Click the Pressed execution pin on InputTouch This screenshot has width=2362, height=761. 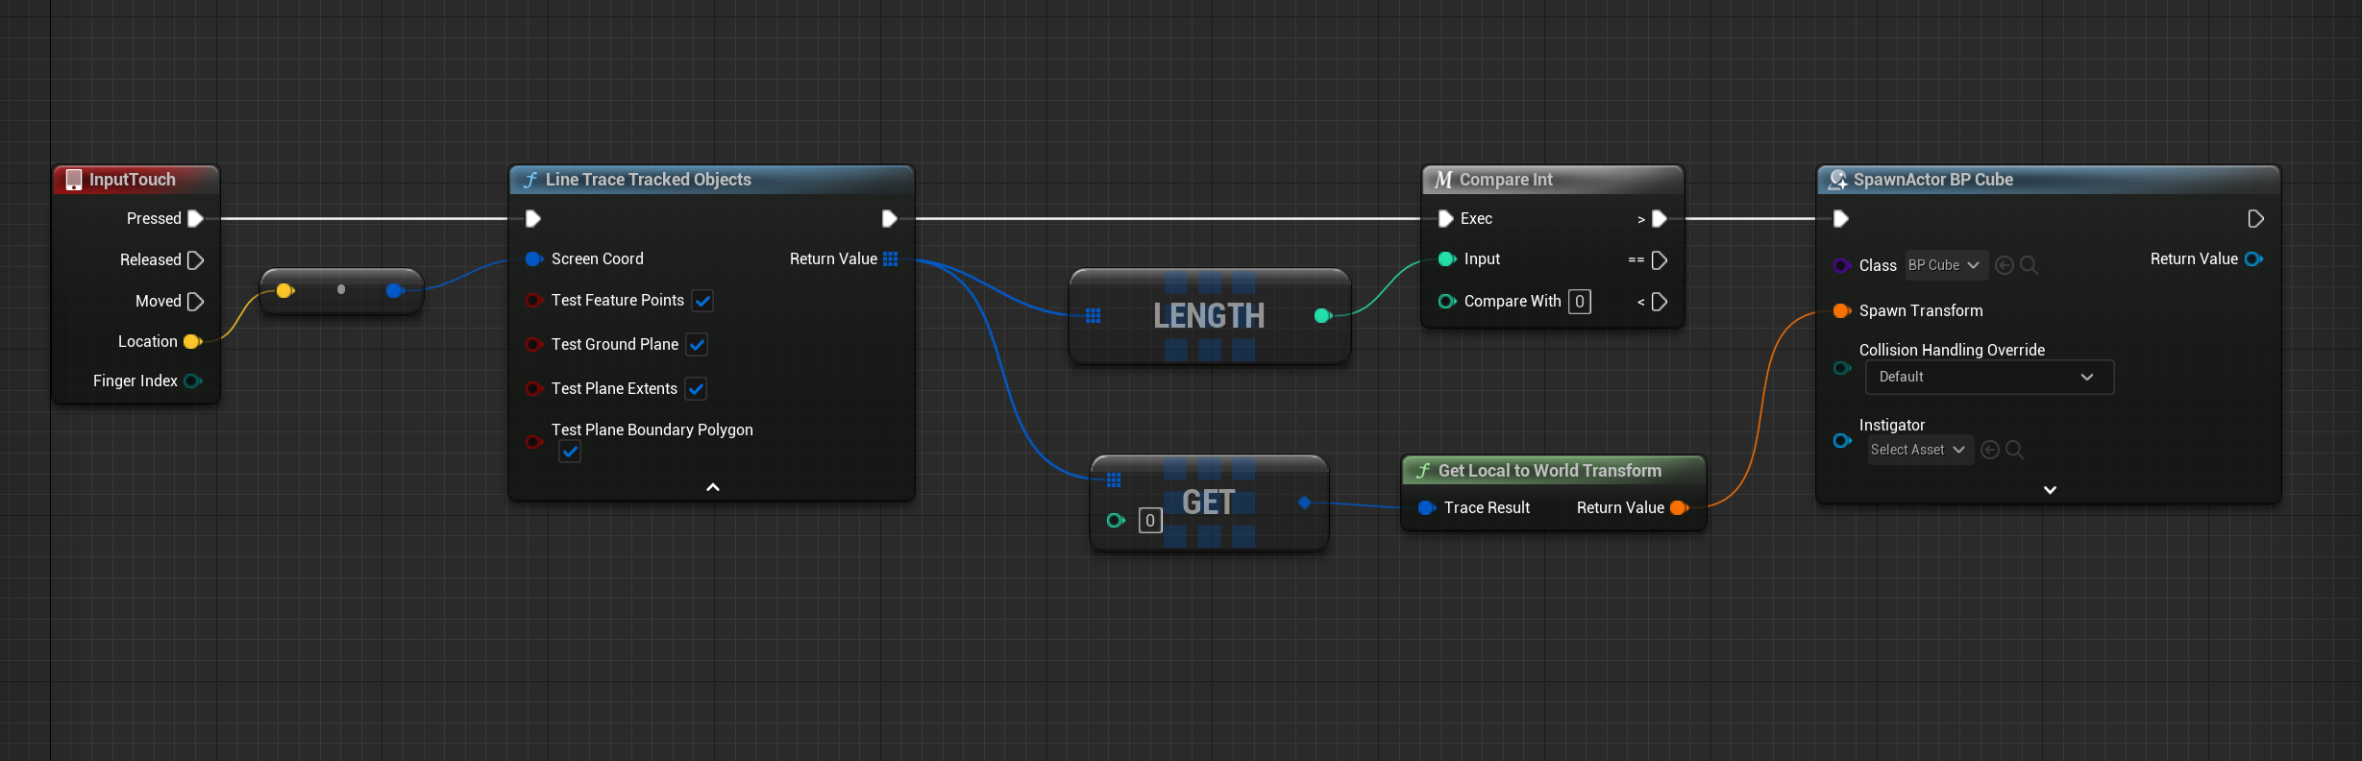[x=196, y=218]
